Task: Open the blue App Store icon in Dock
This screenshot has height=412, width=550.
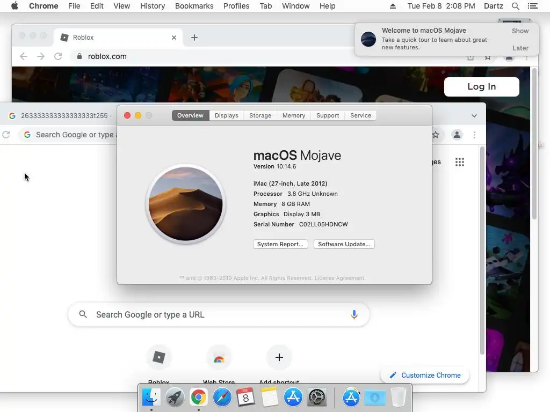Action: [293, 398]
